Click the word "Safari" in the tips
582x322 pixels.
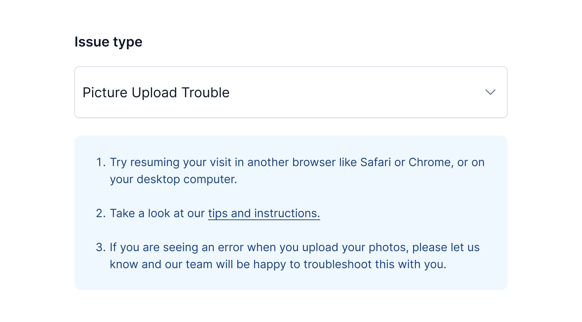click(x=375, y=162)
